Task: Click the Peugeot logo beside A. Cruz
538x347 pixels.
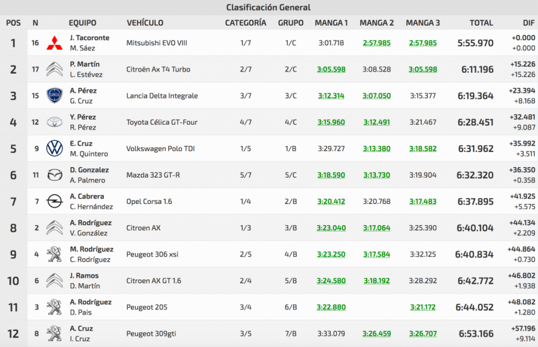Action: (x=55, y=333)
